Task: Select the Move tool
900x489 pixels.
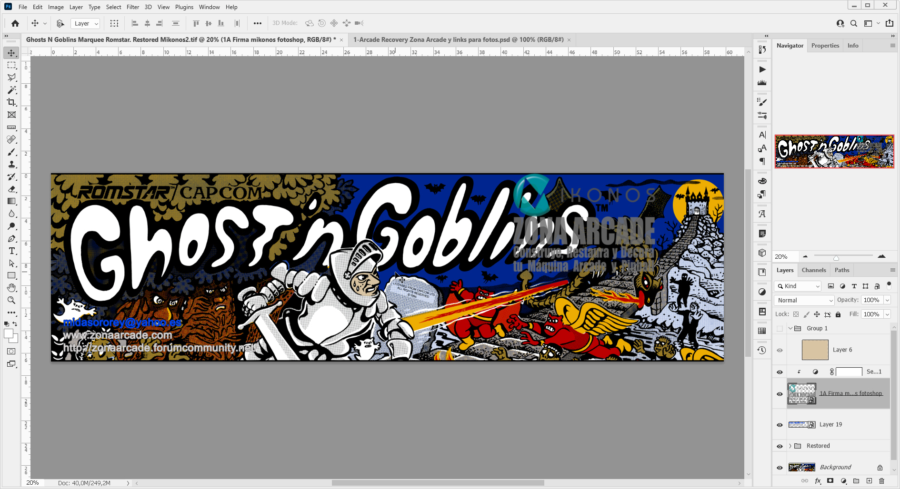Action: [11, 53]
